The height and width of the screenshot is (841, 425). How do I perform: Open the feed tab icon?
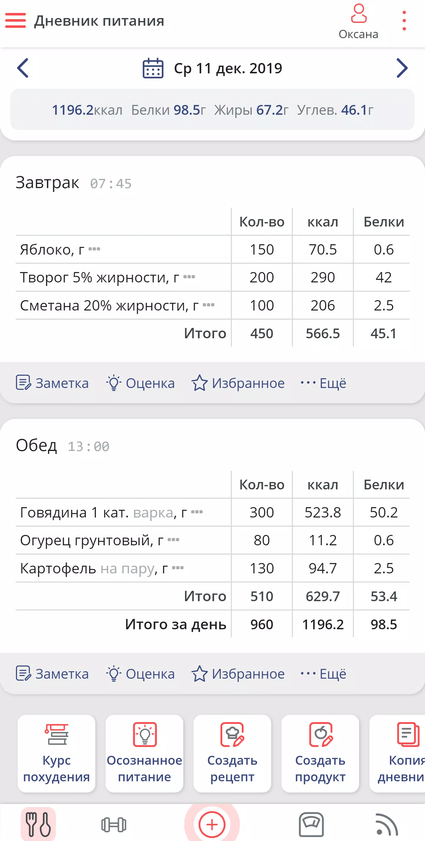(x=387, y=824)
